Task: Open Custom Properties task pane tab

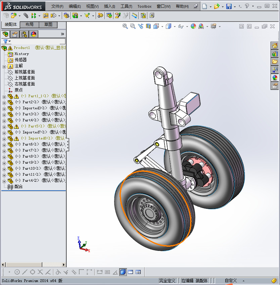Action: pos(275,86)
